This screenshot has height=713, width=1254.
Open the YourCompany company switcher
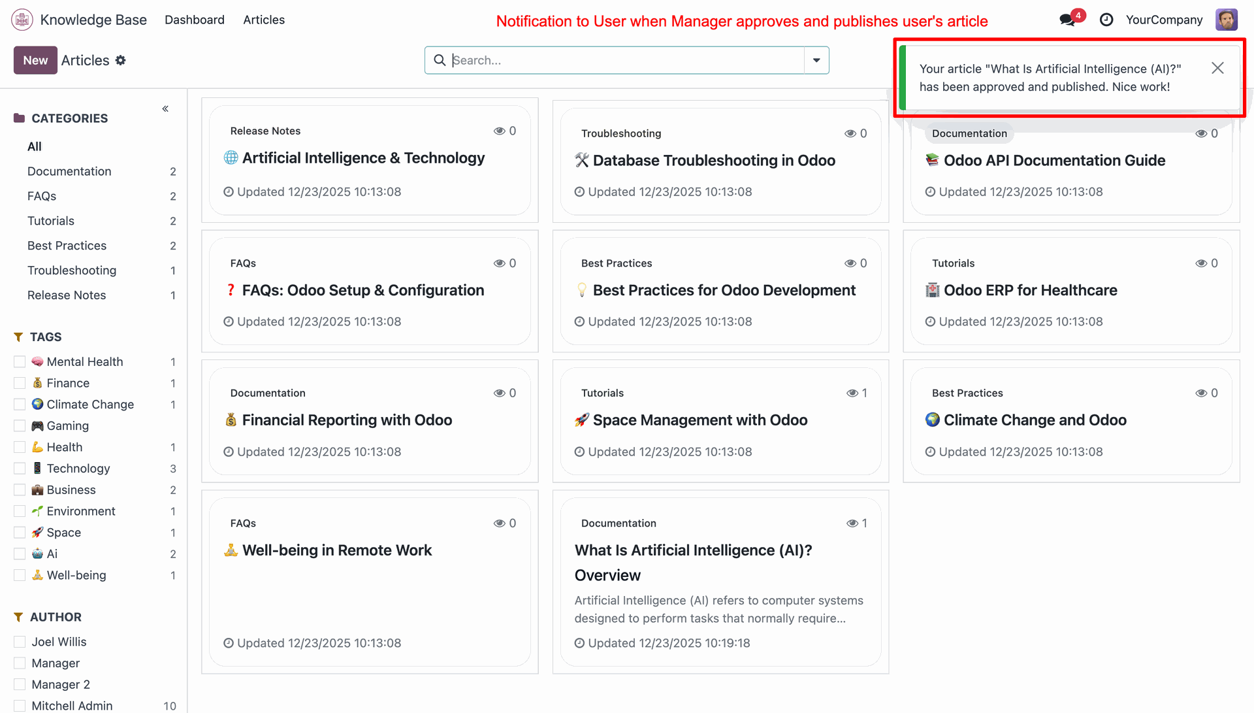tap(1164, 20)
